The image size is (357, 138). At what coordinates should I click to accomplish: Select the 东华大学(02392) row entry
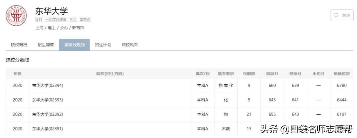click(48, 114)
